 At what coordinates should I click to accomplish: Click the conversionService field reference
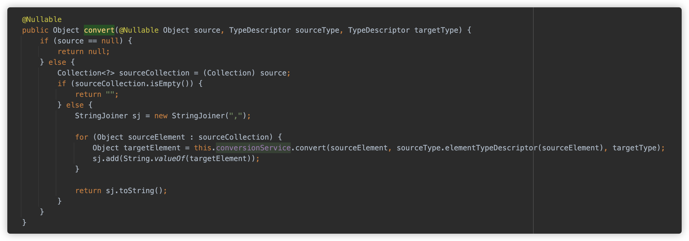click(x=253, y=148)
